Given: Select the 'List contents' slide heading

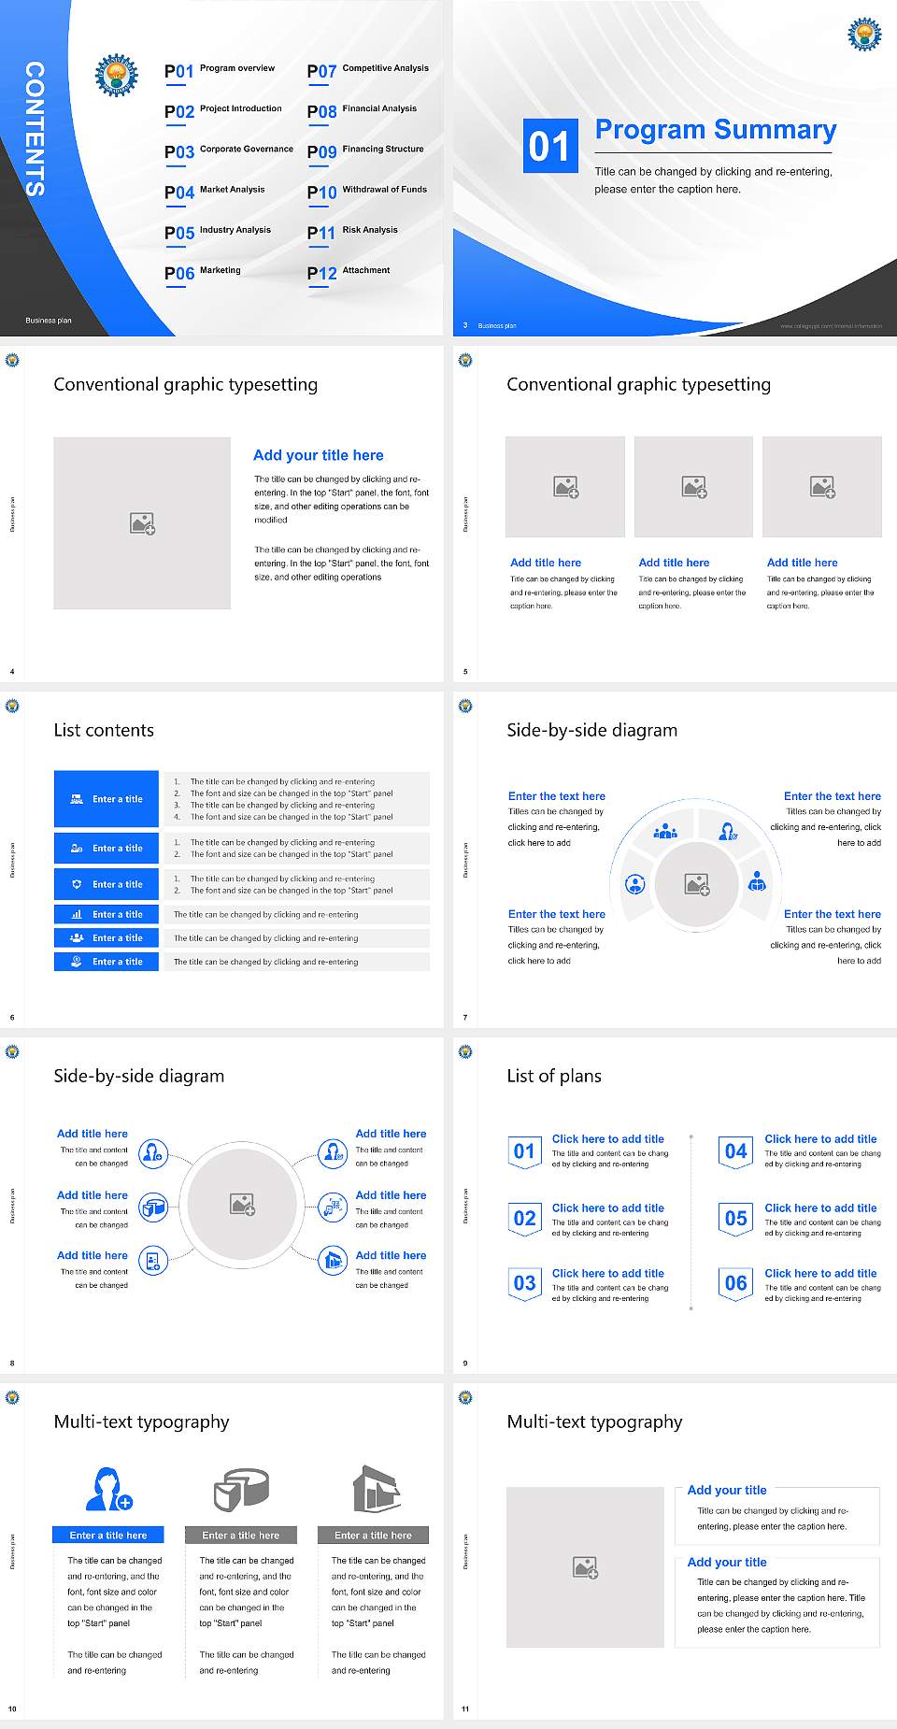Looking at the screenshot, I should coord(104,730).
